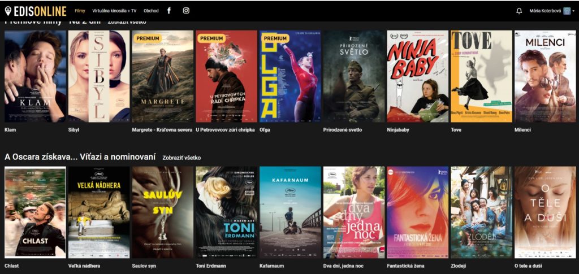The width and height of the screenshot is (579, 274).
Task: Open the Klam movie poster
Action: coord(35,76)
